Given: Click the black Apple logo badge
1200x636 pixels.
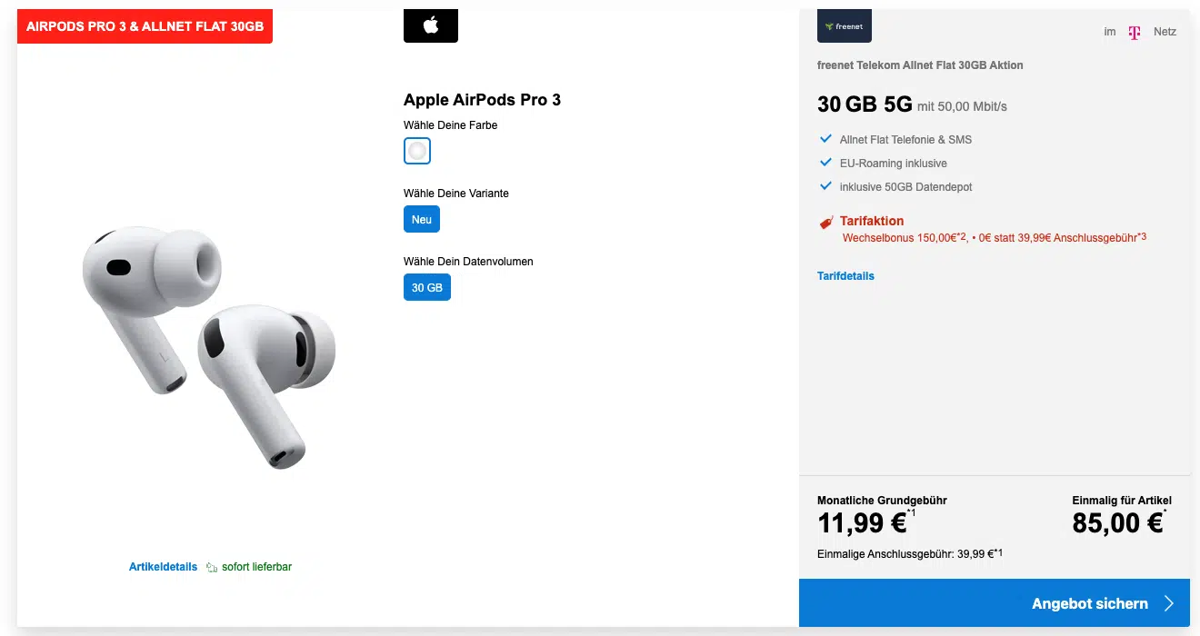Looking at the screenshot, I should click(x=430, y=25).
